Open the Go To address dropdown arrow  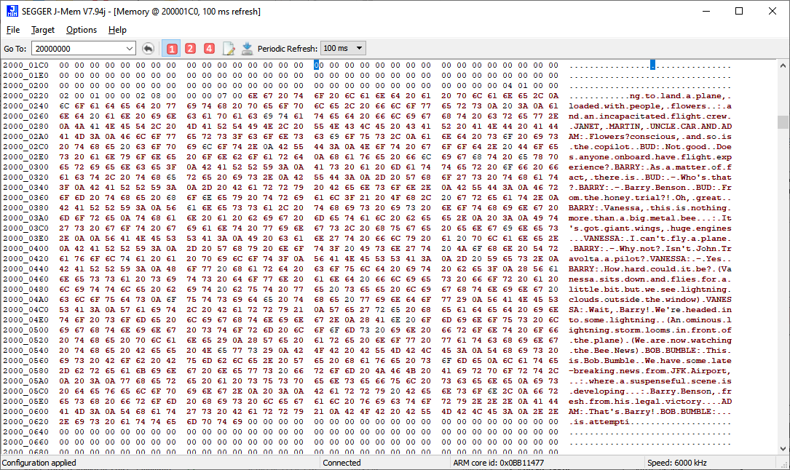click(130, 49)
